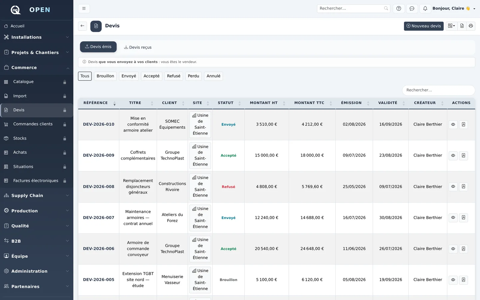This screenshot has height=300, width=480.
Task: Open PDF for DEV-2026-007
Action: click(463, 217)
